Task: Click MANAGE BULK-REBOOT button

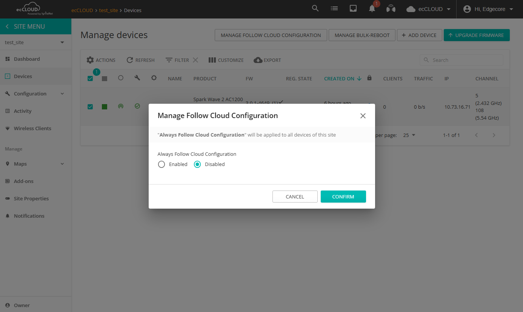Action: [362, 35]
